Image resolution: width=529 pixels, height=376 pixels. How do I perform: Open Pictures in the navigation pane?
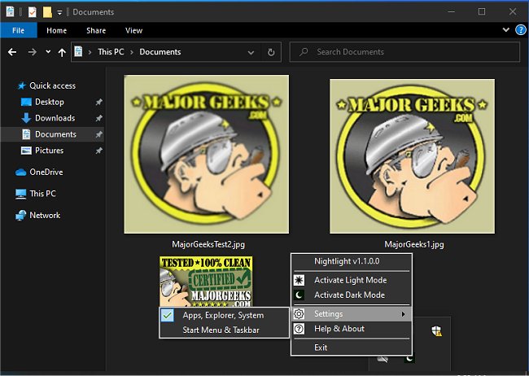pos(50,151)
